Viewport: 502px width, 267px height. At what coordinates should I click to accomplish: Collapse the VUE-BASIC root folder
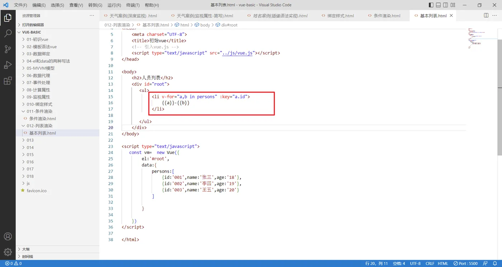click(57, 32)
